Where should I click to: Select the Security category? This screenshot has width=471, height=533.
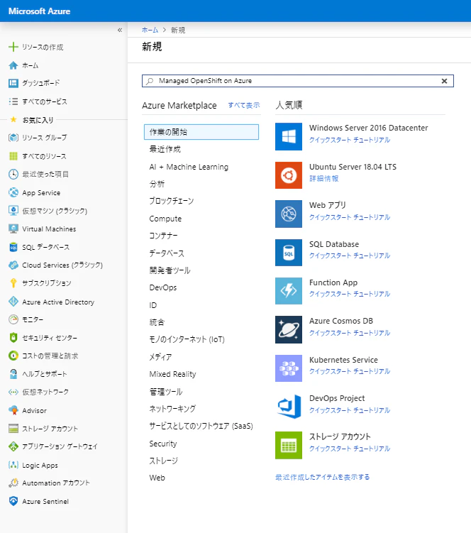point(162,444)
